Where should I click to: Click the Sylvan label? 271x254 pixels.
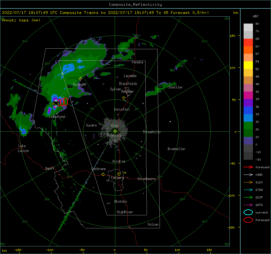[x=115, y=89]
